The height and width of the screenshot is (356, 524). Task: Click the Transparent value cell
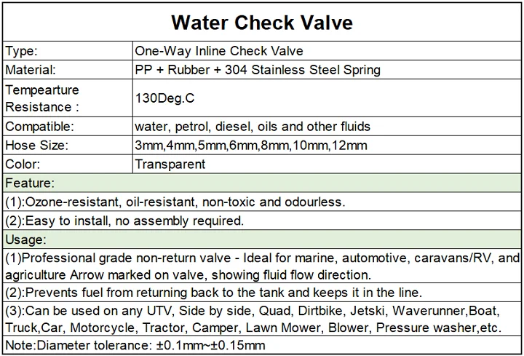[x=327, y=164]
